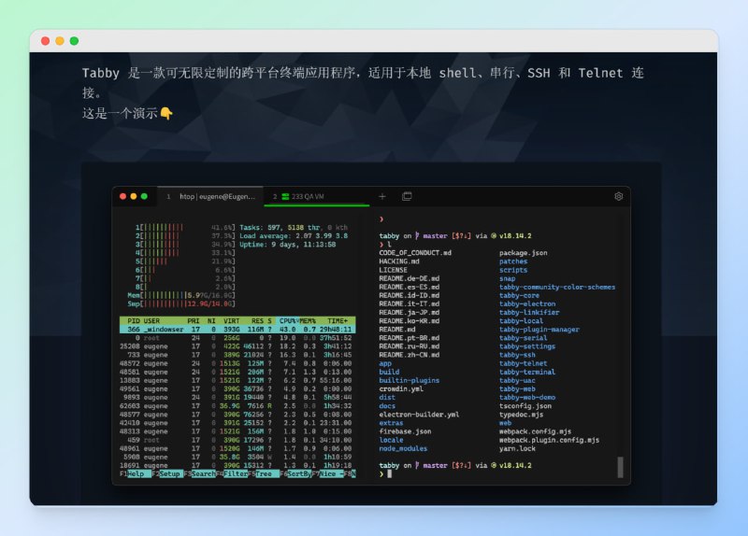
Task: Click CODE_OF_CONDUCT.md in file listing
Action: click(x=415, y=253)
